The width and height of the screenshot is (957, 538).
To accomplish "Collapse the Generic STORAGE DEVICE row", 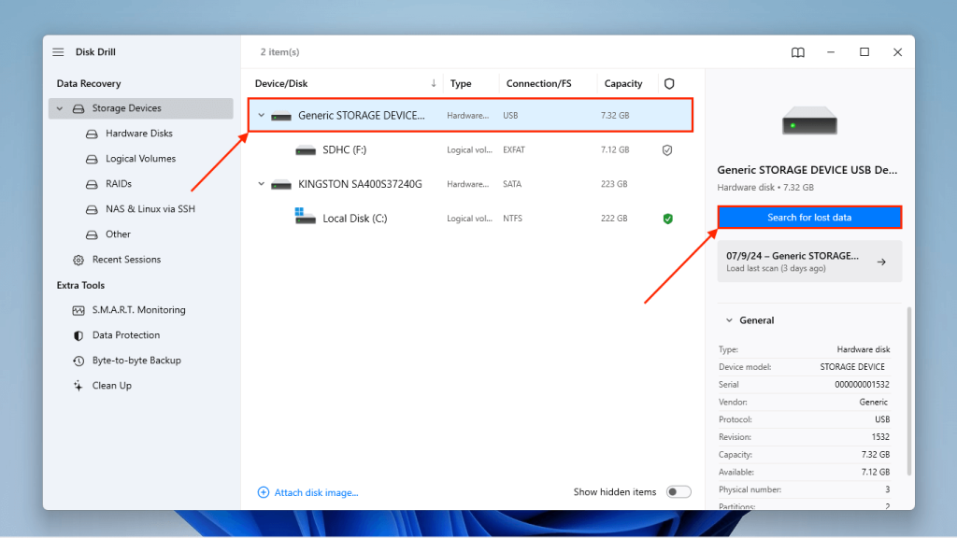I will point(262,115).
